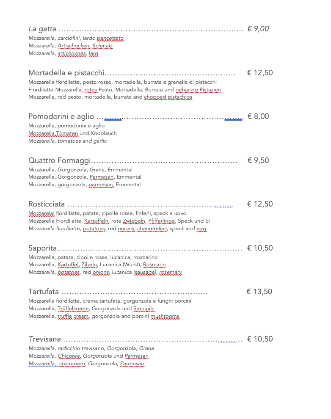The image size is (331, 419).
Task: Select the 'Pomodorini e aglio' heading
Action: [x=61, y=116]
